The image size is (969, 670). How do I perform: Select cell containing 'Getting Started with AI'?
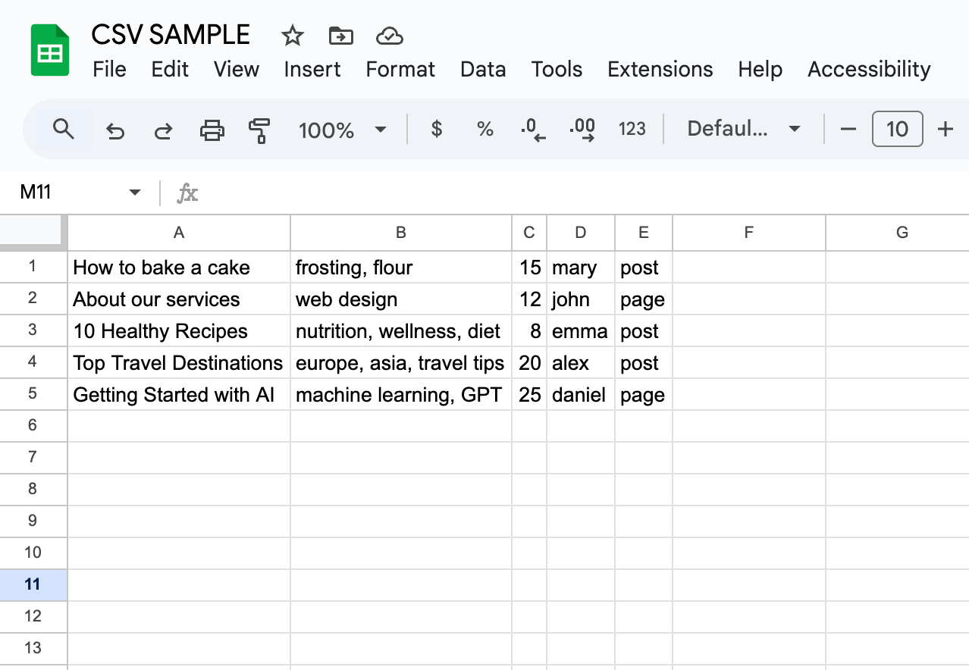pos(179,395)
